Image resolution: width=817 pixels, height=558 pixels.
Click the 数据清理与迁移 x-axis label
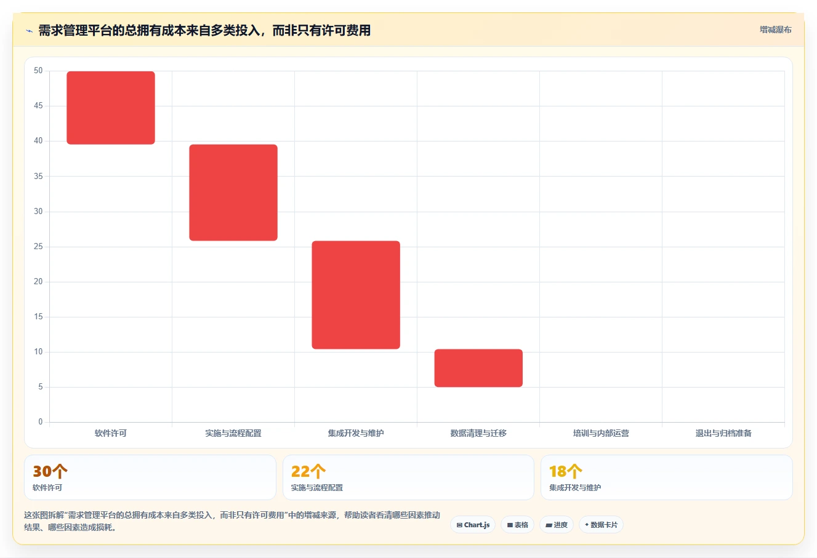(x=478, y=433)
